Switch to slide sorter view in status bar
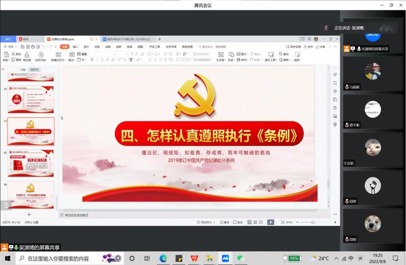 pos(255,222)
